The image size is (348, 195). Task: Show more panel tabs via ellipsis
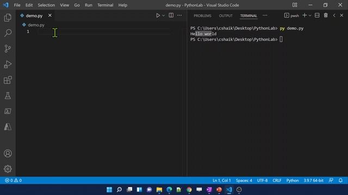(x=265, y=16)
